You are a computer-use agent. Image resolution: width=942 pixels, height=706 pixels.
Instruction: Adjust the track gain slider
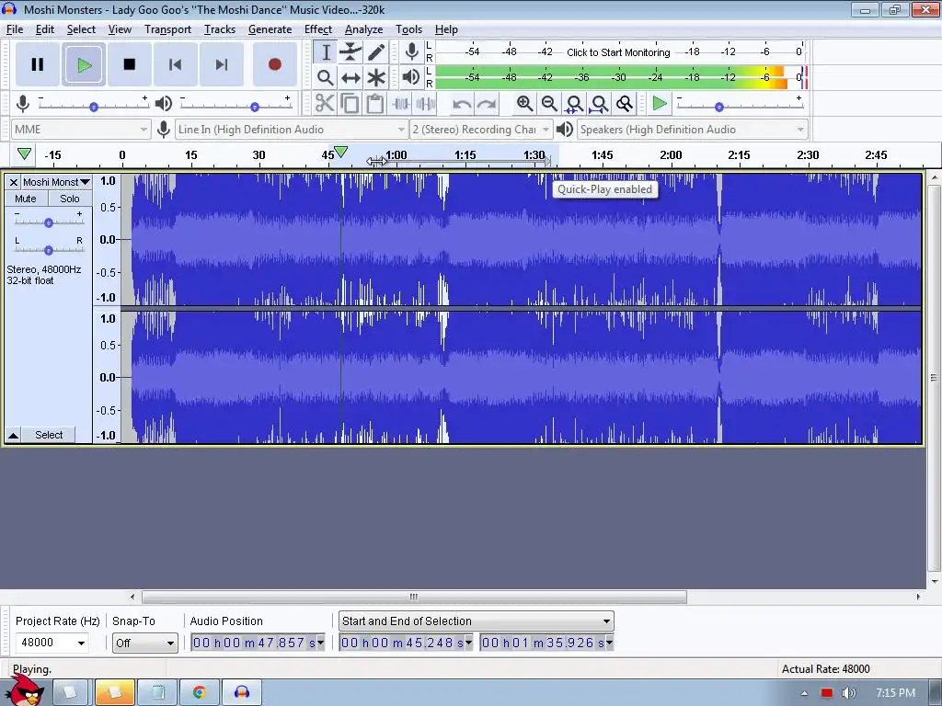pyautogui.click(x=49, y=222)
